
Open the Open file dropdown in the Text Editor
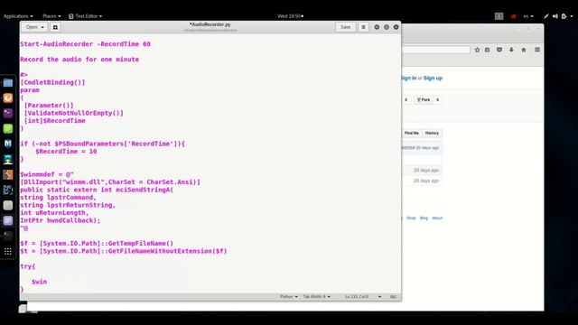click(34, 27)
